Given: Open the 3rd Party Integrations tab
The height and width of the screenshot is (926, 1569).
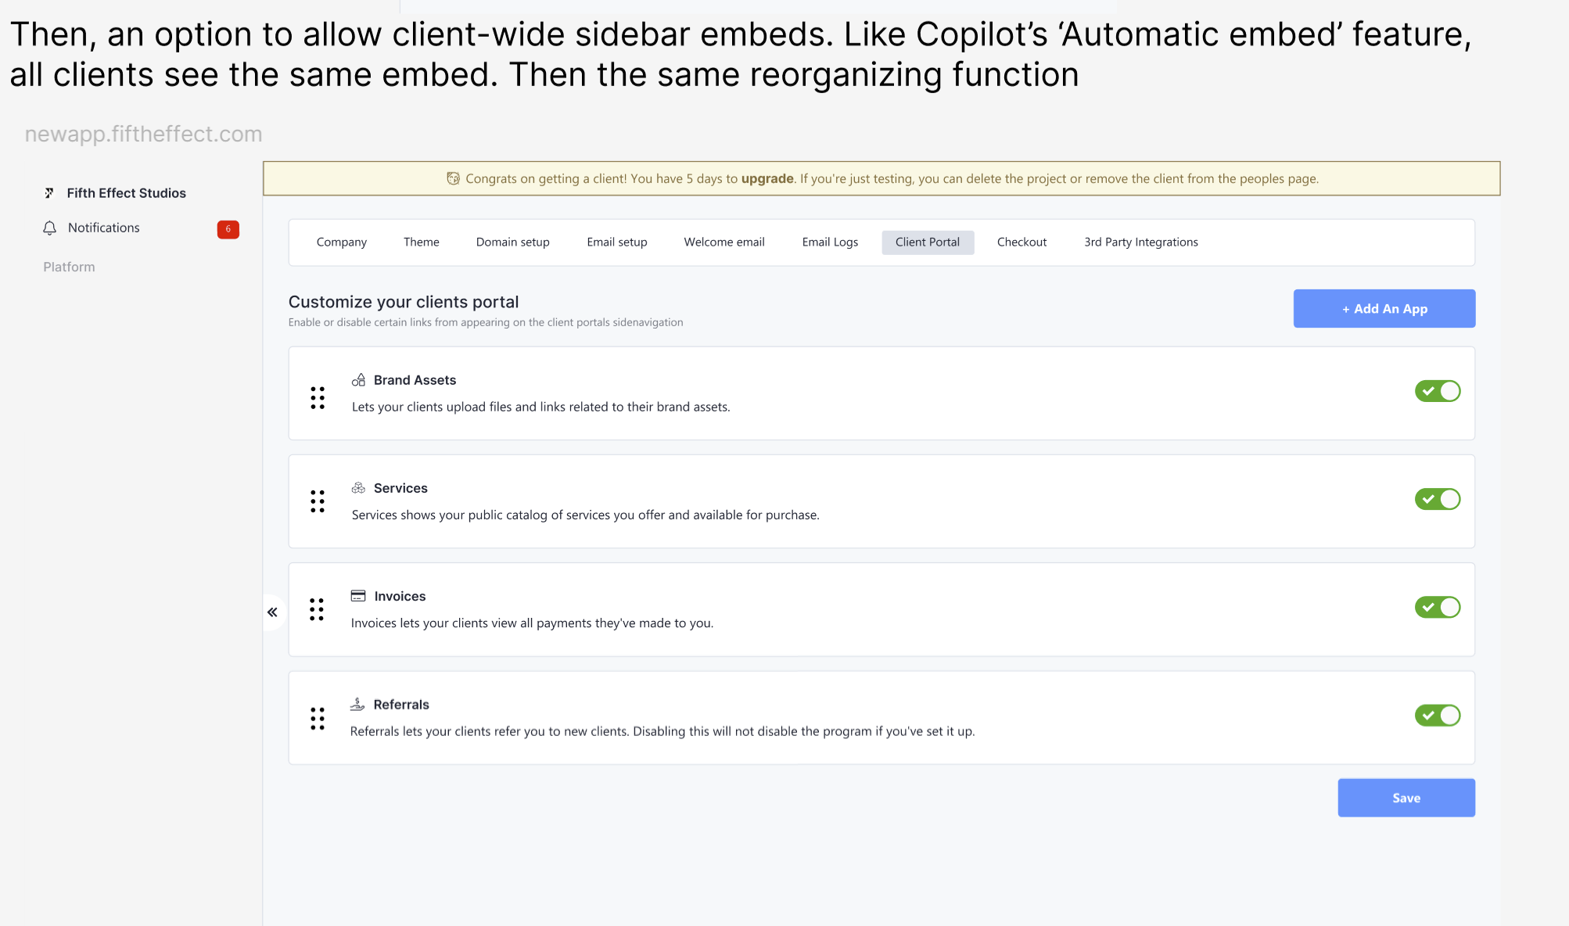Looking at the screenshot, I should pos(1140,242).
